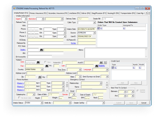Go to Diag/Physician (F7) tab

(x=99, y=13)
